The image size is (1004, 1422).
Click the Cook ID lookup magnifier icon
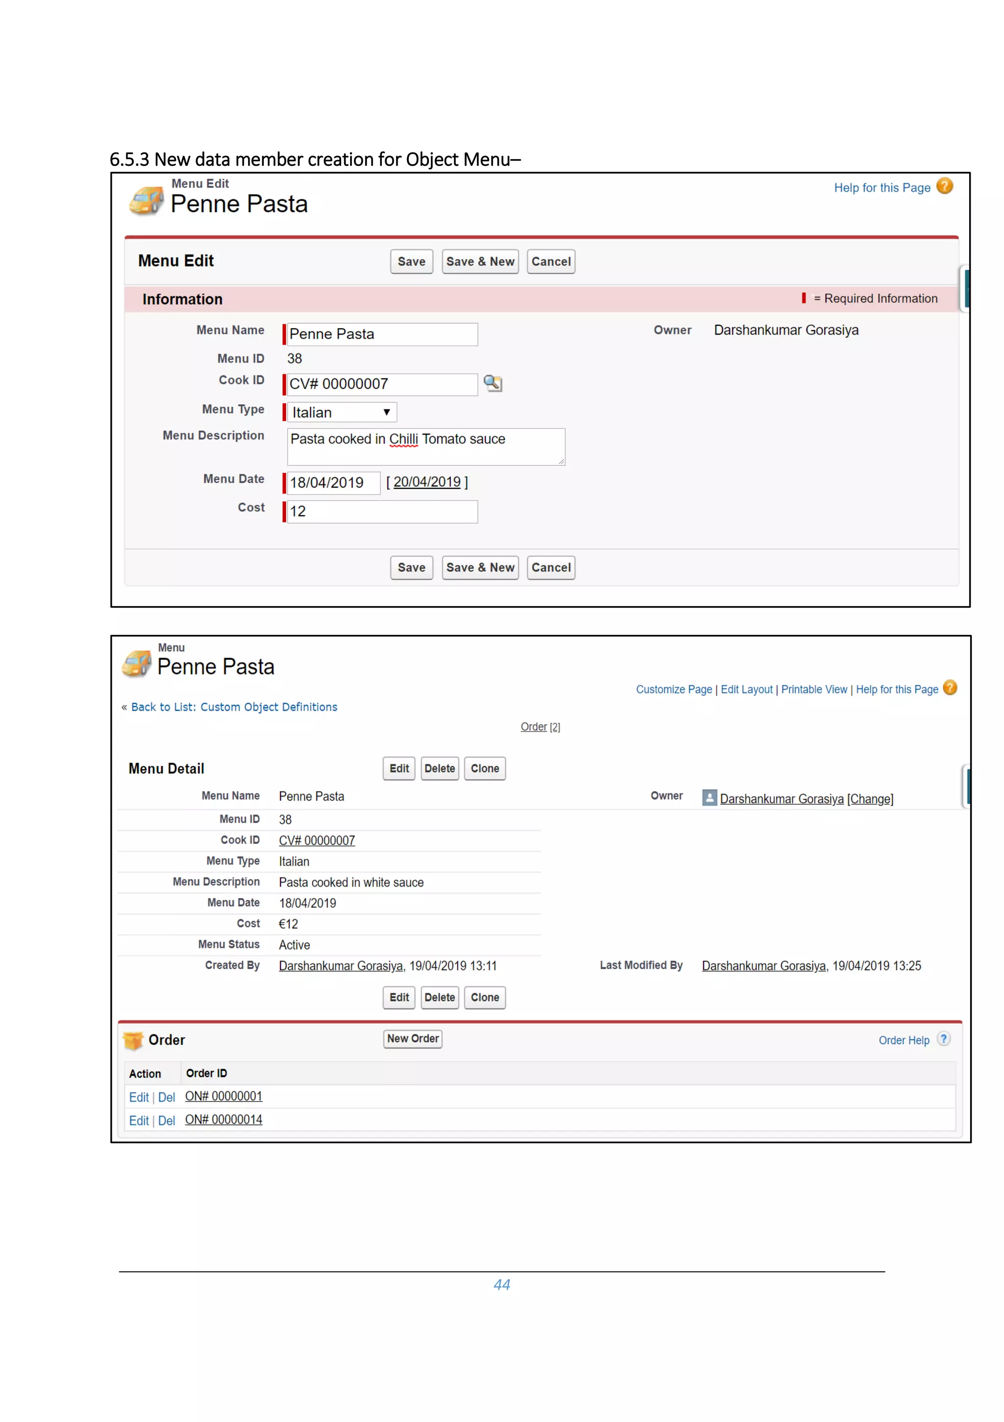click(492, 383)
